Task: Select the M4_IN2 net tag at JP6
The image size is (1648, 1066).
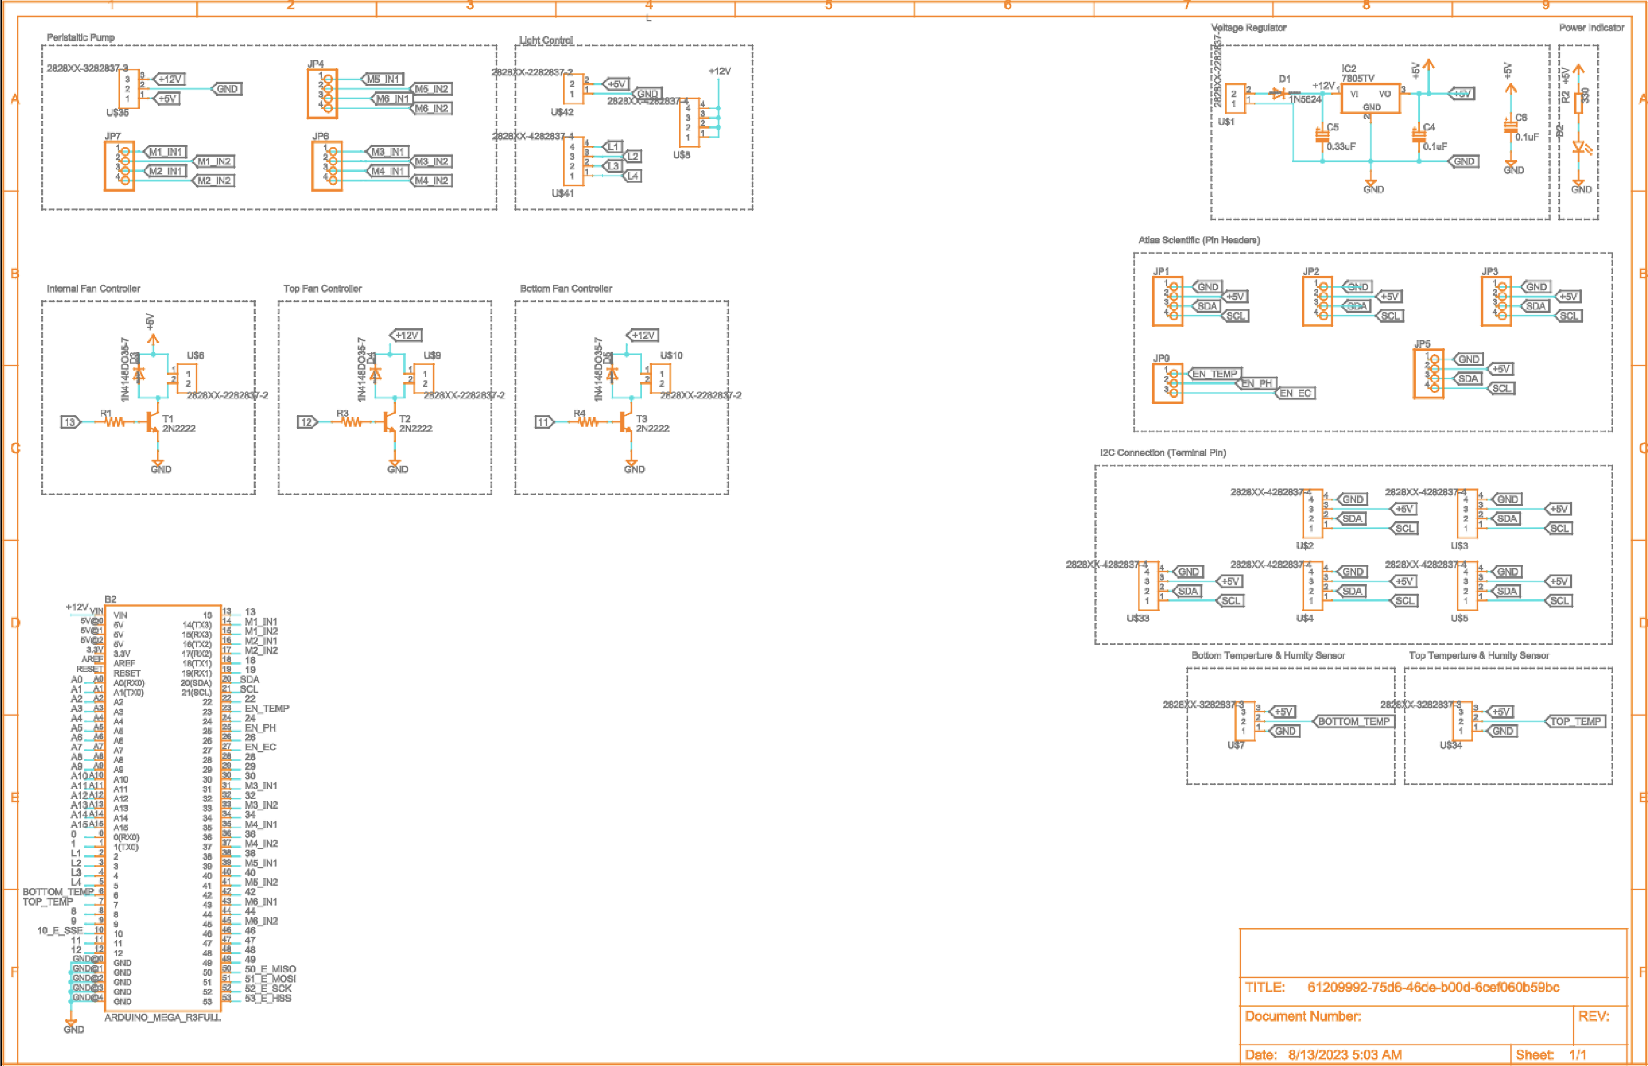Action: click(x=430, y=181)
